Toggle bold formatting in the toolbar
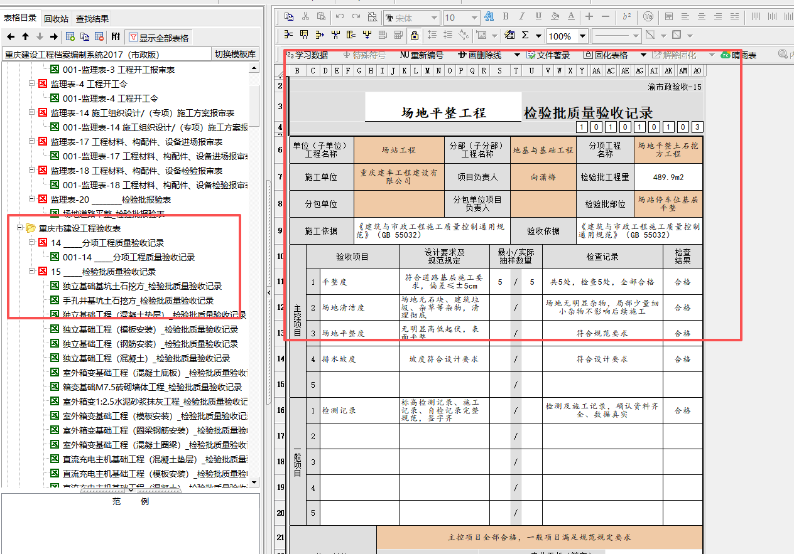The image size is (794, 554). pos(506,16)
